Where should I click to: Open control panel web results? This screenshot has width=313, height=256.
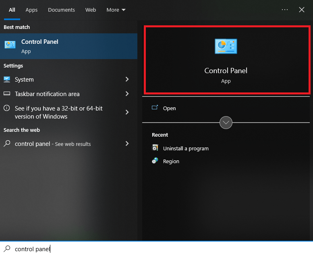[x=68, y=143]
